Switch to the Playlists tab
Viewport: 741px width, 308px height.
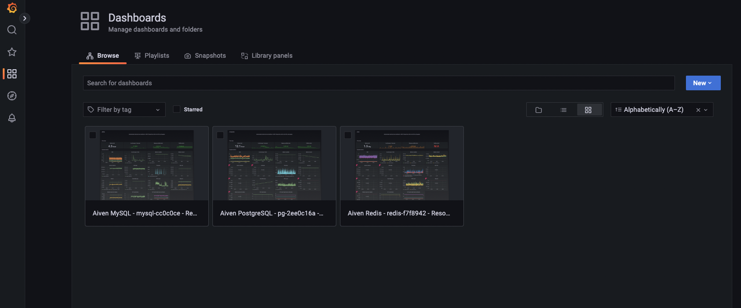tap(152, 55)
